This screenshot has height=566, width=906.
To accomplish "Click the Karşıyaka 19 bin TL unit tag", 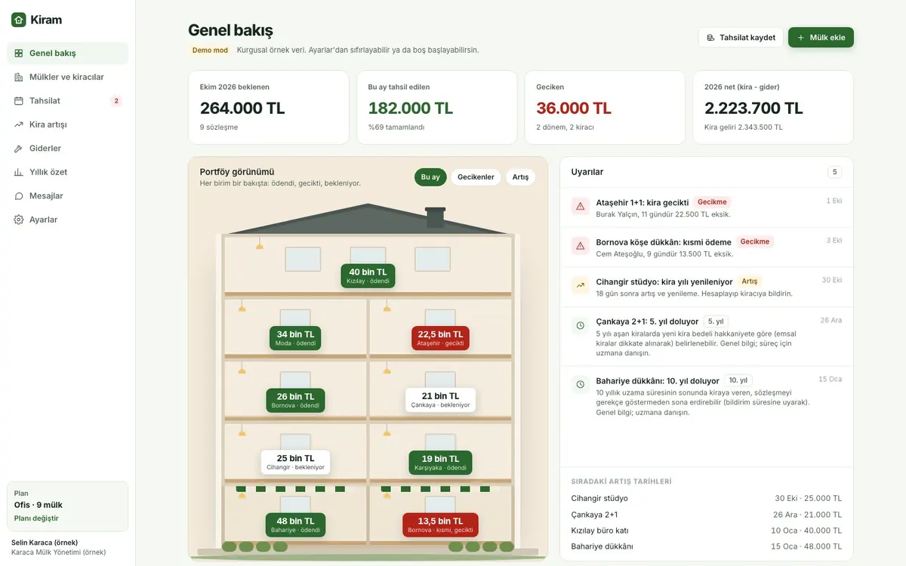I will pyautogui.click(x=441, y=463).
